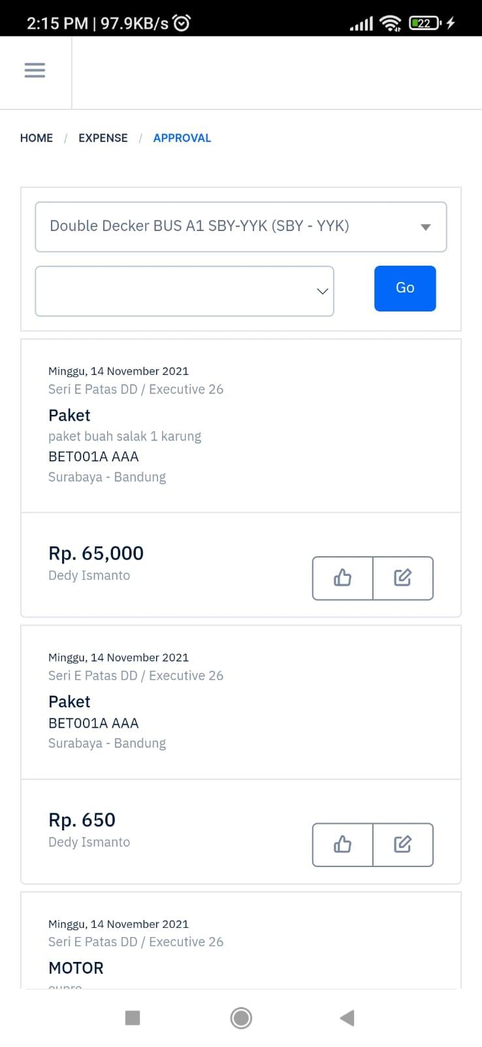Go to HOME breadcrumb
The width and height of the screenshot is (482, 1047).
(x=37, y=138)
